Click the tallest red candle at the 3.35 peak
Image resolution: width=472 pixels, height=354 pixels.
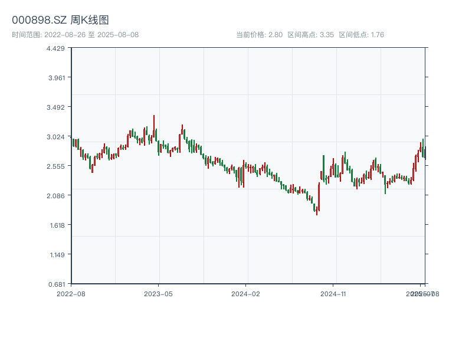154,124
